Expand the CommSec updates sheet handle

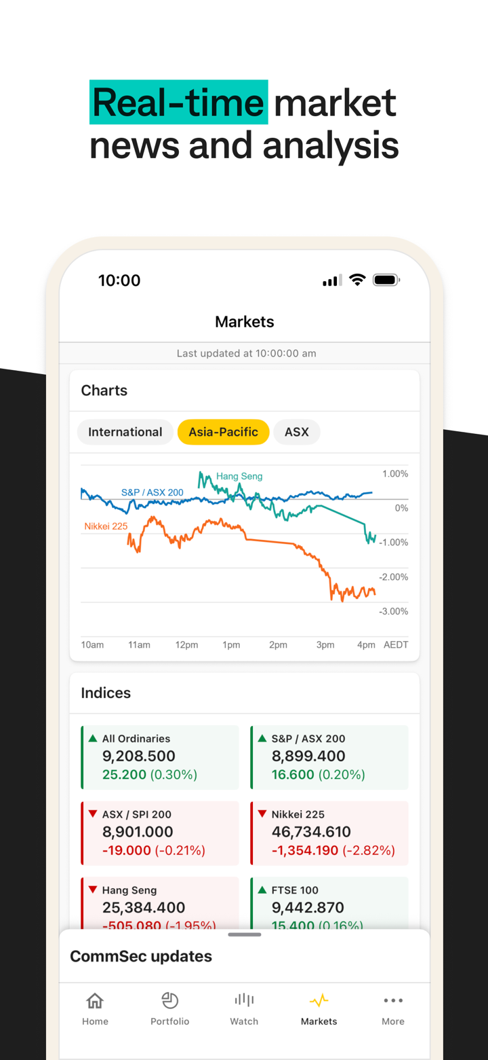(245, 935)
